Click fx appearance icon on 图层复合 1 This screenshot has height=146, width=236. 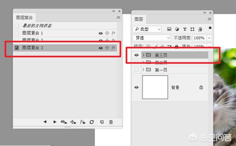click(x=113, y=33)
